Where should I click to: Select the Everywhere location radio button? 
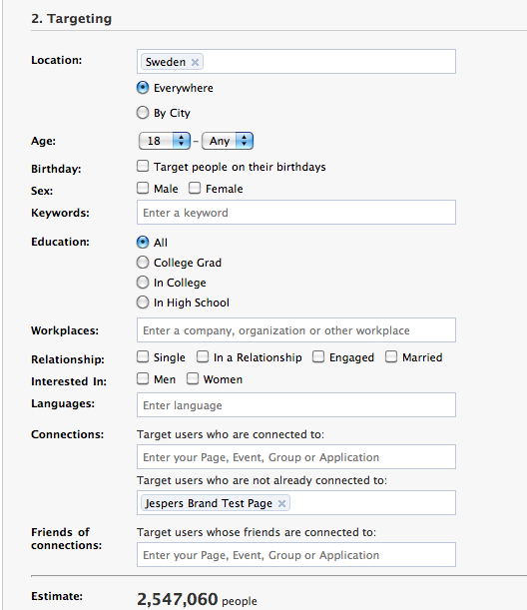coord(143,88)
